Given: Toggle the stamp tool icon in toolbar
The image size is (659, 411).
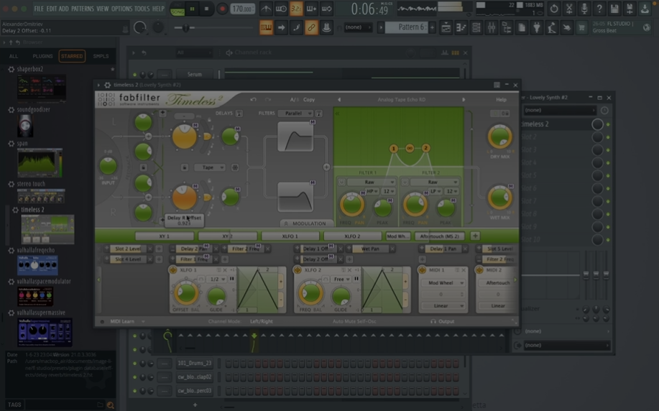Looking at the screenshot, I should 326,28.
